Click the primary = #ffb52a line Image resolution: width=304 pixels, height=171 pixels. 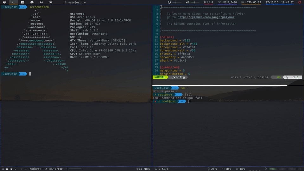(175, 54)
